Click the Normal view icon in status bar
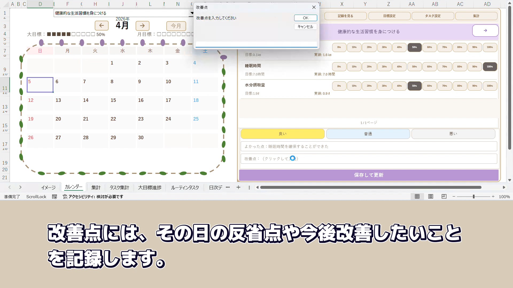 pyautogui.click(x=417, y=197)
